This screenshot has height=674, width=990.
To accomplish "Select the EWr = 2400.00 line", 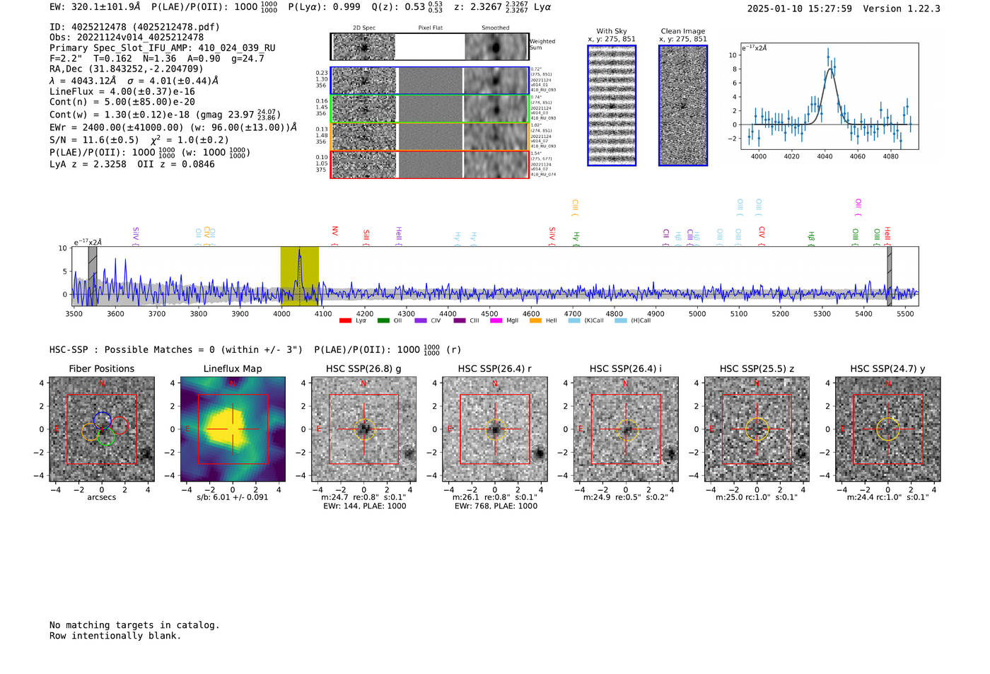I will pyautogui.click(x=173, y=127).
